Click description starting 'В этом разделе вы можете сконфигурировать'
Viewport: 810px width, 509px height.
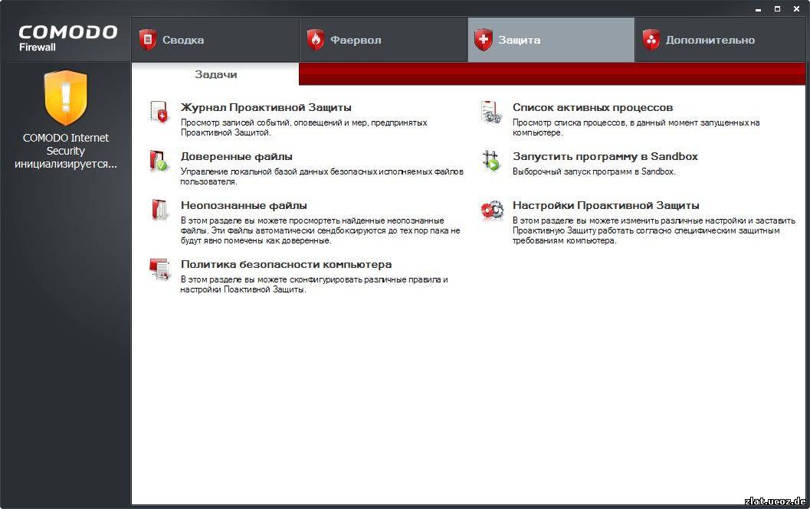[314, 285]
